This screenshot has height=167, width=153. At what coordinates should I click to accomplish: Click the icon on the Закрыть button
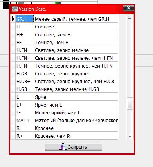coord(63,147)
